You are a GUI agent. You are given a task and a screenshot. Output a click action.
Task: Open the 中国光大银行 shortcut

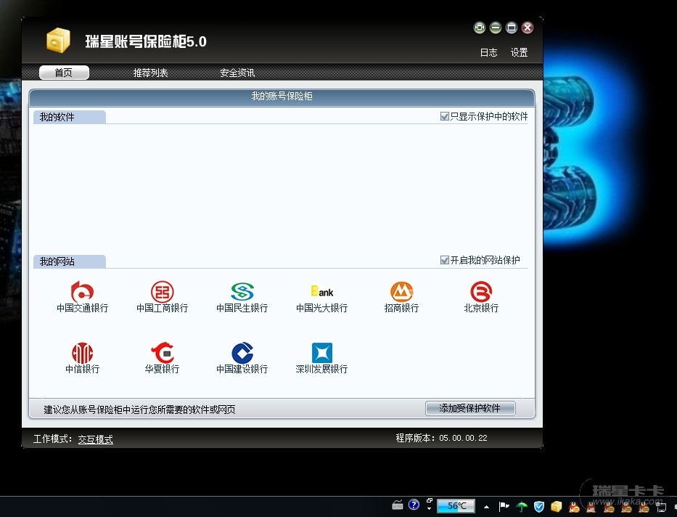coord(321,292)
